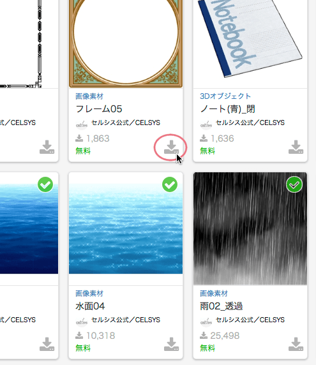Open セルシス公式/CELSYS author link under 水面04
This screenshot has height=365, width=316.
pyautogui.click(x=126, y=320)
